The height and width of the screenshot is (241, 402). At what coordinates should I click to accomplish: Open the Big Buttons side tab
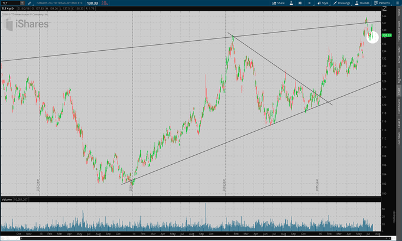(x=399, y=76)
